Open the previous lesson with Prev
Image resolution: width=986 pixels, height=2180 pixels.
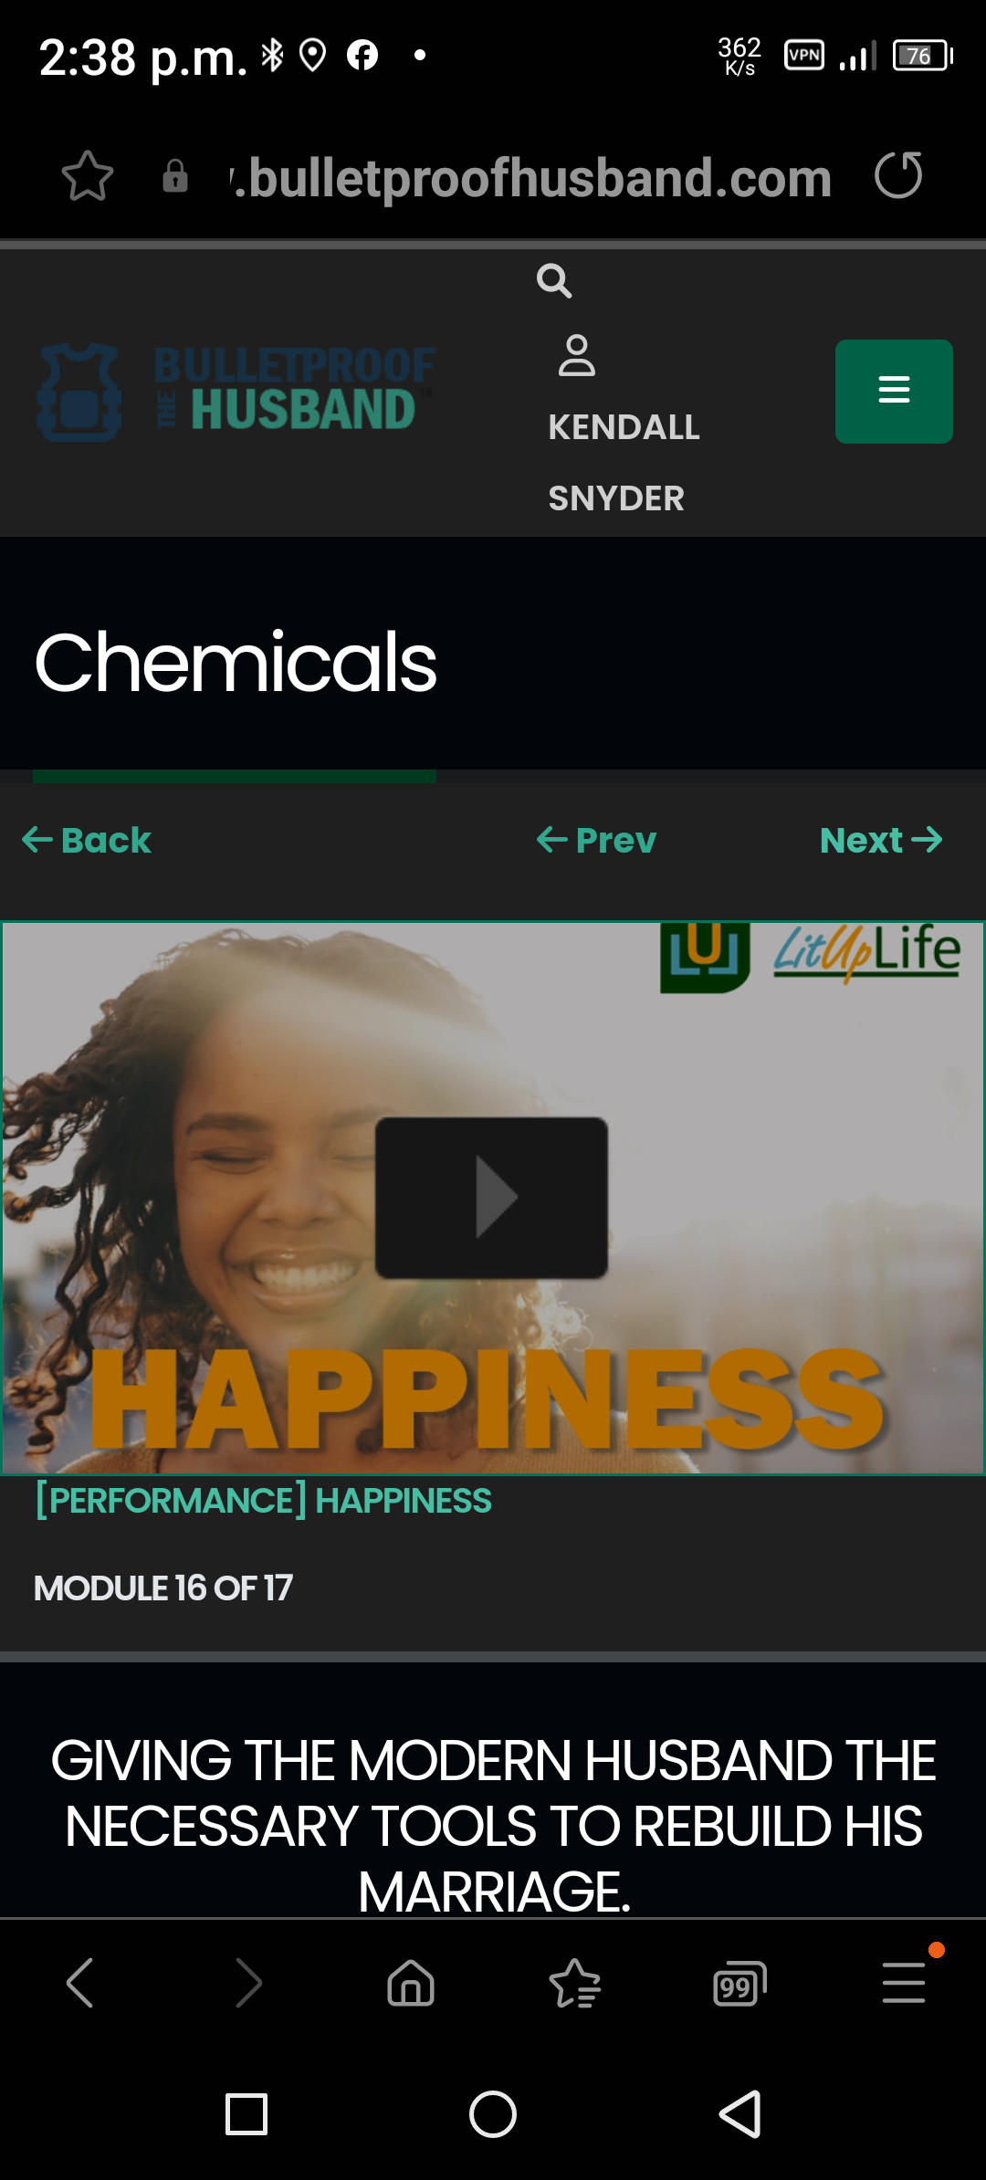click(596, 840)
